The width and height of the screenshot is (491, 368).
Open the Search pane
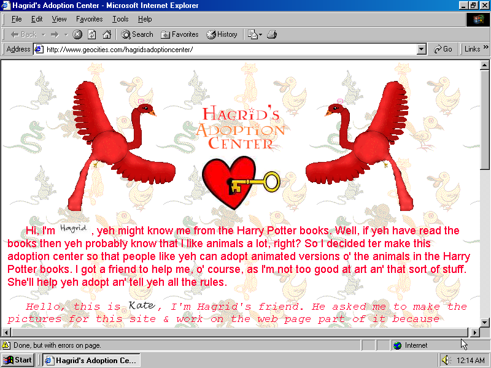tap(137, 34)
